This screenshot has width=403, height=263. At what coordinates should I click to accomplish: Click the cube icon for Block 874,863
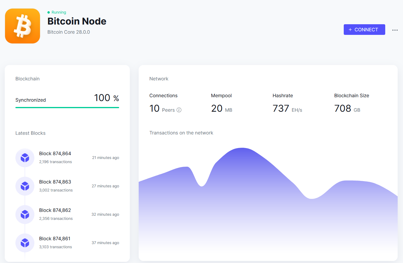pyautogui.click(x=25, y=186)
